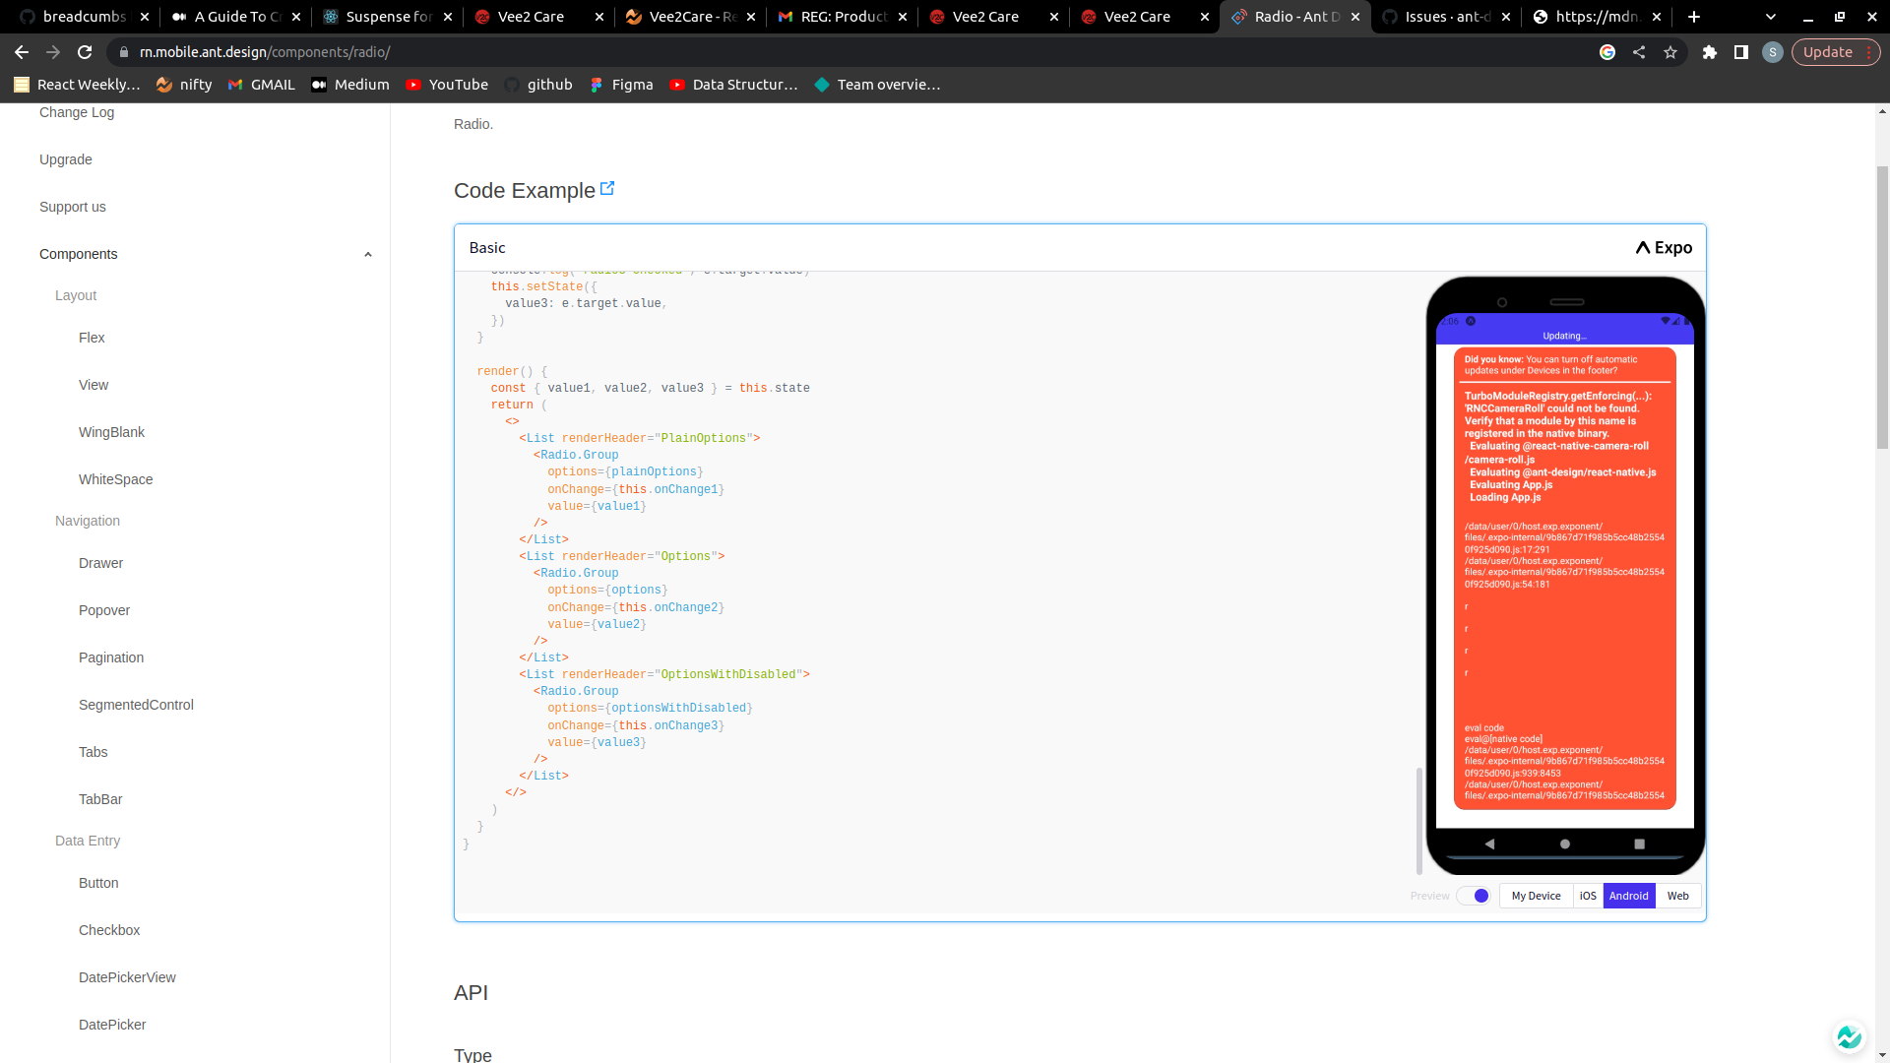Open the chat widget at the bottom right
Screen dimensions: 1890x1063
1850,1036
